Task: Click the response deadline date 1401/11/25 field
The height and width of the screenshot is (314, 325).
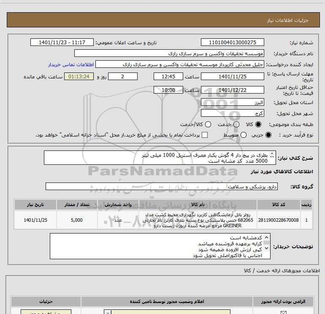Action: [232, 76]
